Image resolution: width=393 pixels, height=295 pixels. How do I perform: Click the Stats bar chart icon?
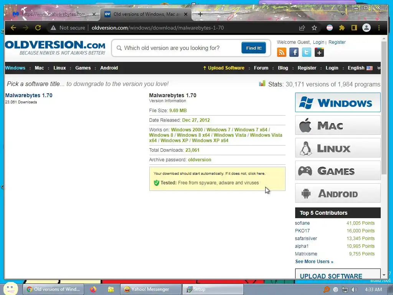[262, 83]
